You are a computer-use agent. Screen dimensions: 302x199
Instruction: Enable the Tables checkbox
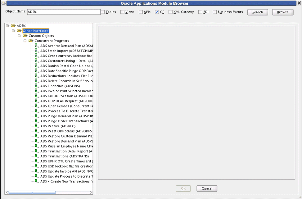pos(103,12)
